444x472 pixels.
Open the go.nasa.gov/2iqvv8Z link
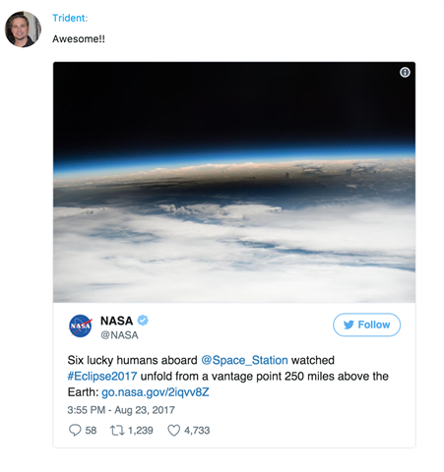pos(156,392)
